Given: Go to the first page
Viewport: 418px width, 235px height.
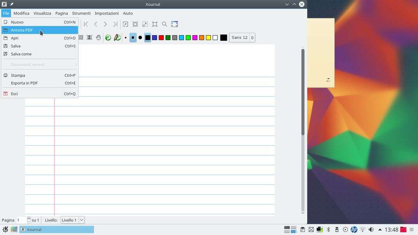Looking at the screenshot, I should pyautogui.click(x=86, y=24).
